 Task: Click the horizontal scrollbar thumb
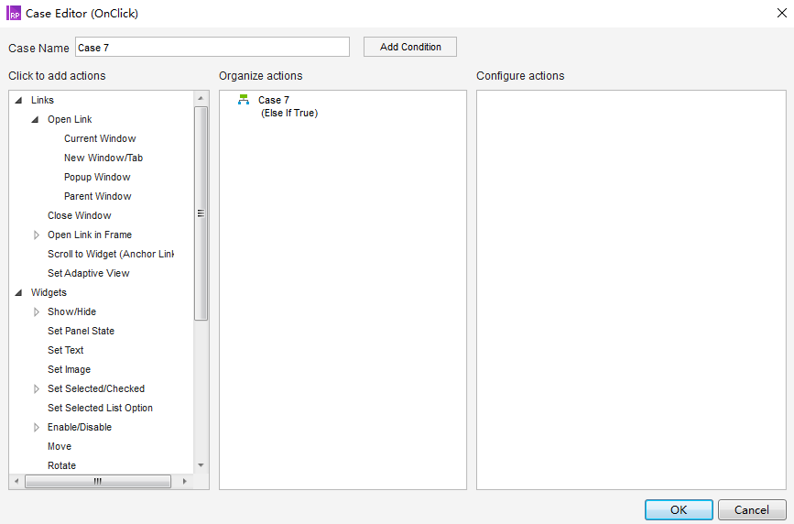98,481
